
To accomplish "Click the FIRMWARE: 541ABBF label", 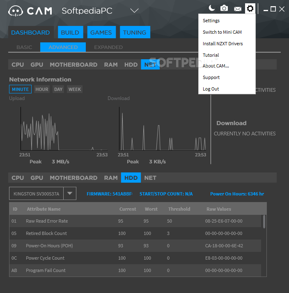I will [x=110, y=194].
